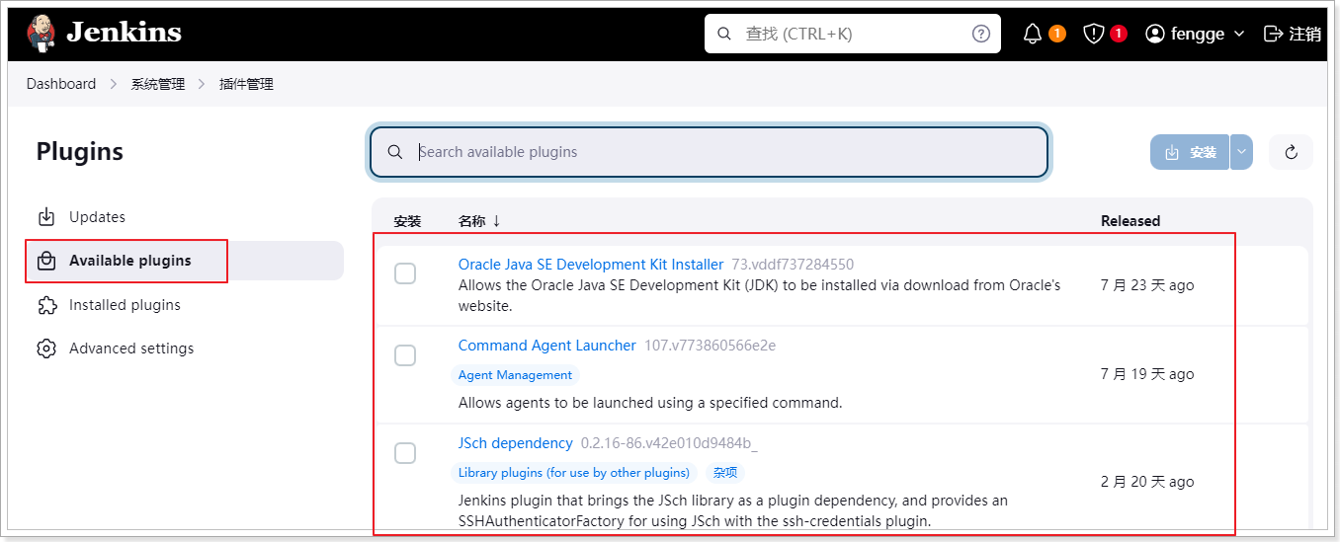Open search help question mark icon
This screenshot has height=542, width=1340.
[981, 34]
